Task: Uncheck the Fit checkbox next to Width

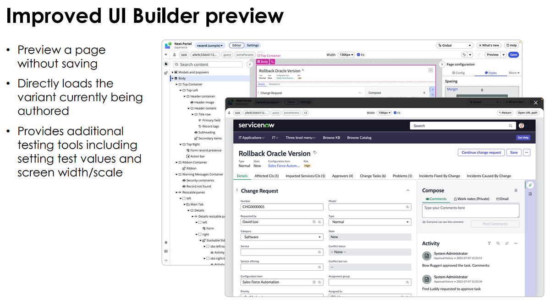Action: pyautogui.click(x=395, y=112)
